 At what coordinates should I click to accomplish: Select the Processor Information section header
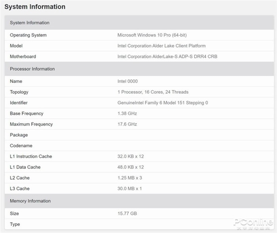pyautogui.click(x=32, y=69)
